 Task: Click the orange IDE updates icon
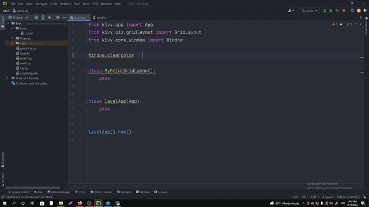tap(359, 11)
